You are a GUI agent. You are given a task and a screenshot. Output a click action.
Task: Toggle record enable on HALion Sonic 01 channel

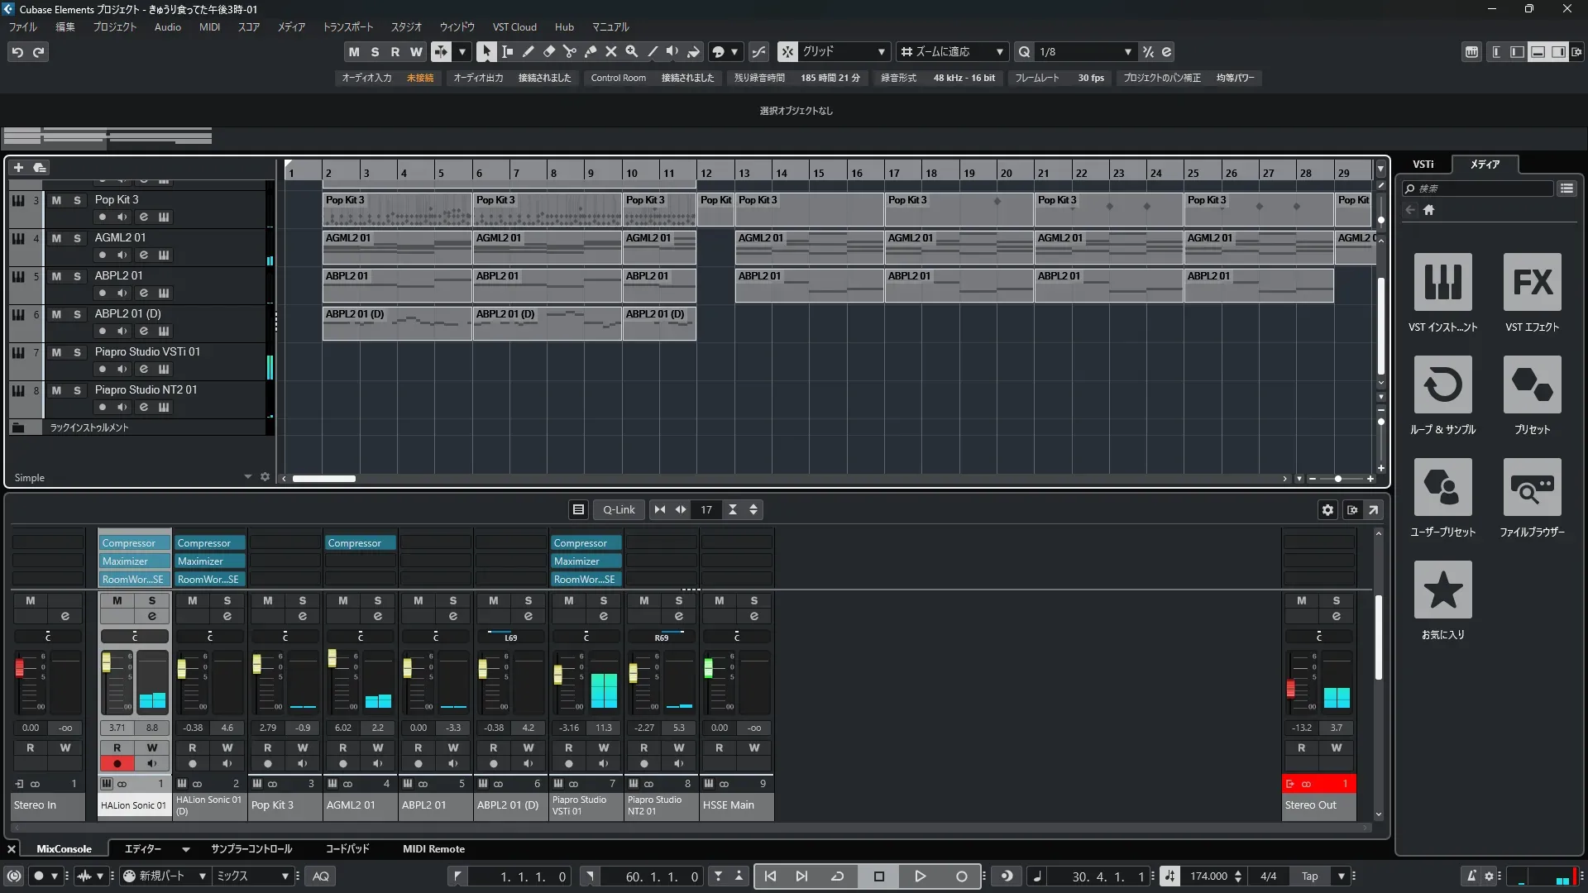click(117, 764)
